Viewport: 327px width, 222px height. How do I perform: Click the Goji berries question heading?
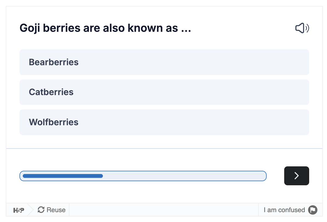coord(105,28)
